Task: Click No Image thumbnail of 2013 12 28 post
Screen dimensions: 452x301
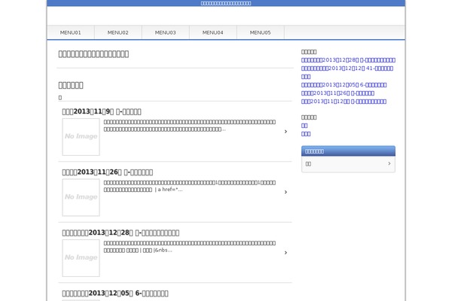Action: pyautogui.click(x=81, y=258)
